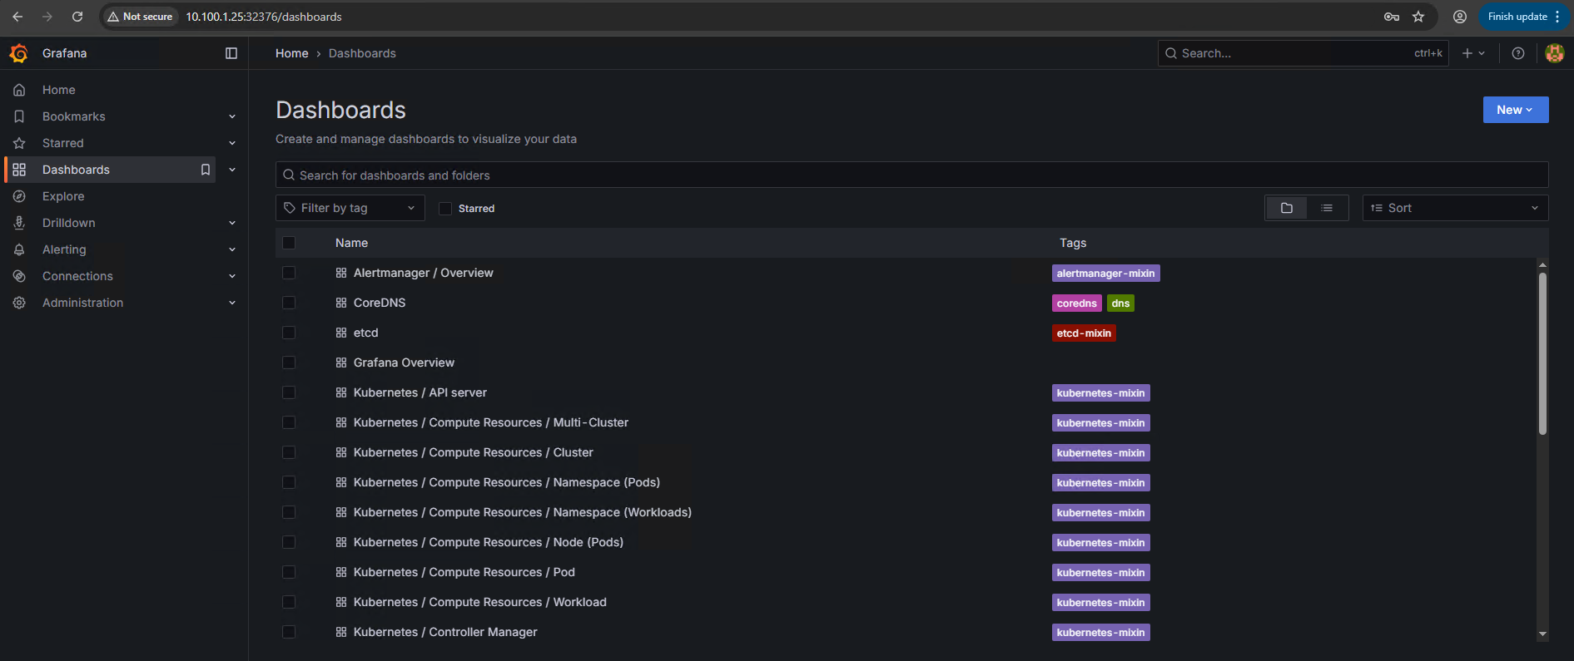Open the Sort dropdown
Screen dimensions: 1574x661
click(x=1454, y=208)
